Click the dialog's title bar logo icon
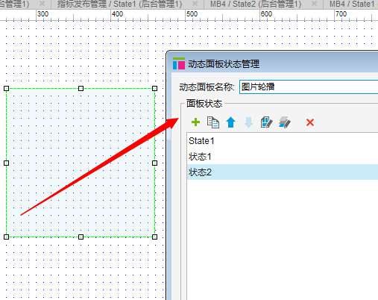Image resolution: width=378 pixels, height=300 pixels. tap(179, 63)
